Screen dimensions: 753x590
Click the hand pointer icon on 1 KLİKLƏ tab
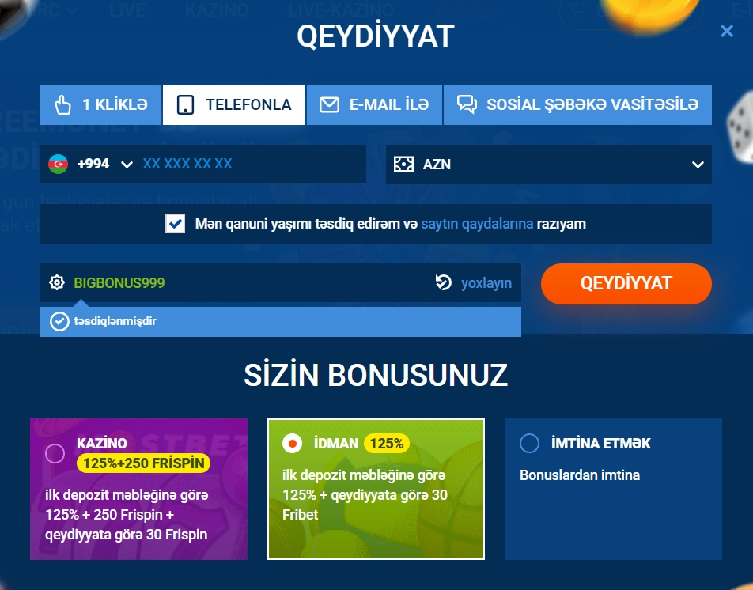(x=63, y=104)
